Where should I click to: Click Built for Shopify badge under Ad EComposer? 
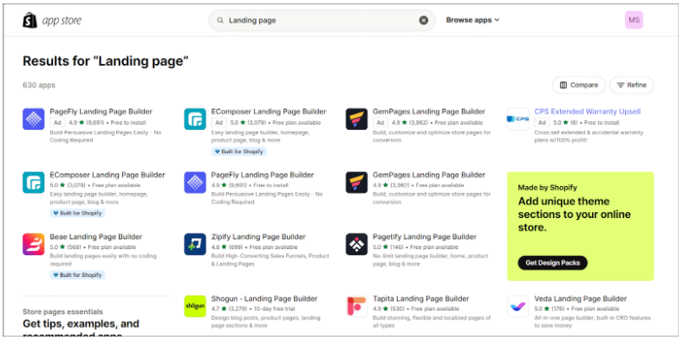click(x=238, y=151)
